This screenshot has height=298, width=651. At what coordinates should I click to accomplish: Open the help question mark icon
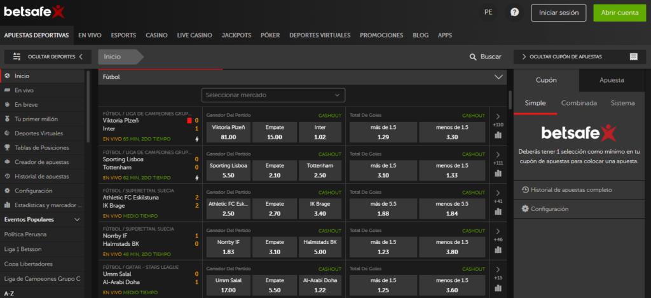(514, 13)
